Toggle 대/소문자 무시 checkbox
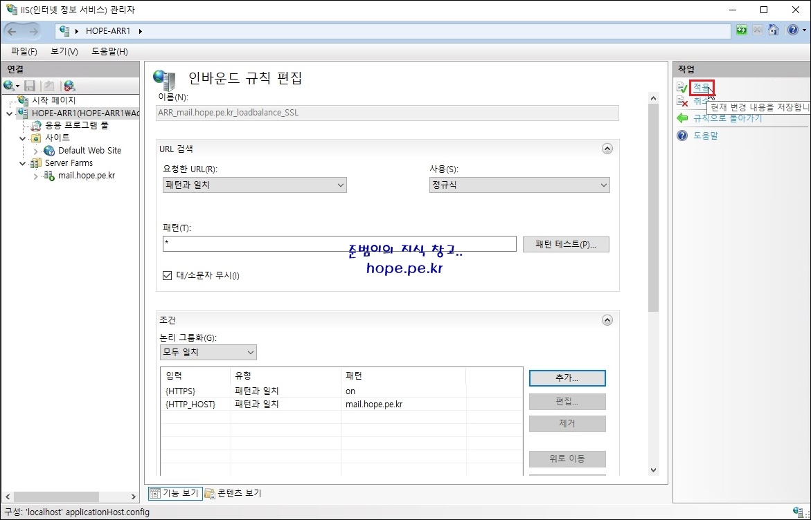The image size is (811, 520). pos(167,275)
